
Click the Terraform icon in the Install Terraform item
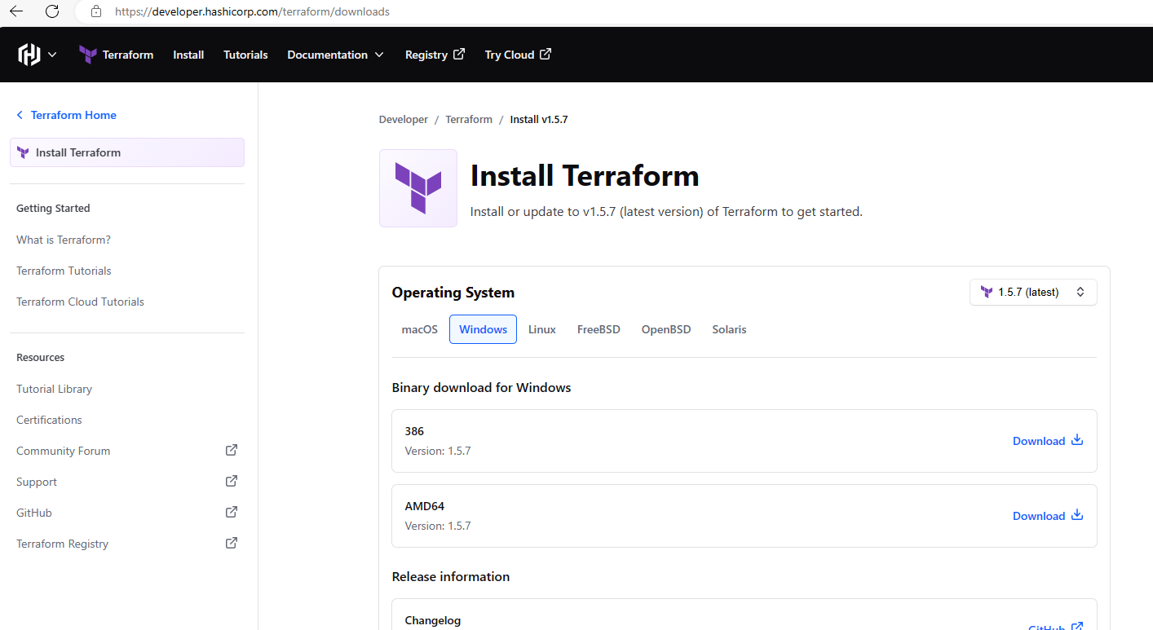(x=23, y=152)
